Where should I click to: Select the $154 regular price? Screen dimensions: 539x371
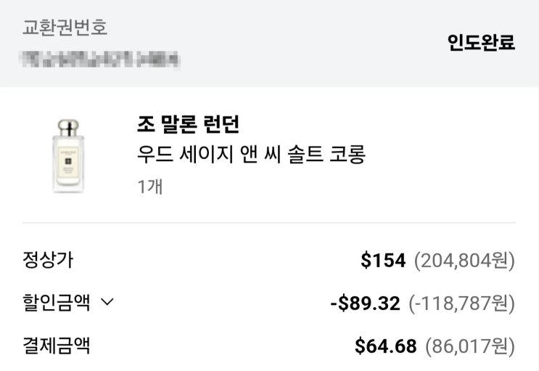point(383,261)
